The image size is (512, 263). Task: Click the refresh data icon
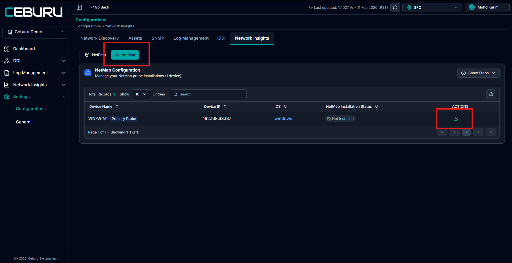point(395,7)
